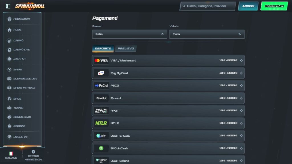
Task: Click the Rapid logo for RPDT
Action: 101,111
